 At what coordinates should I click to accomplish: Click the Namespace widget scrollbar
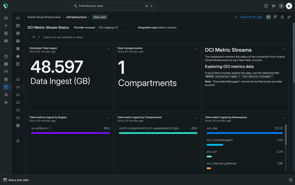pos(286,135)
